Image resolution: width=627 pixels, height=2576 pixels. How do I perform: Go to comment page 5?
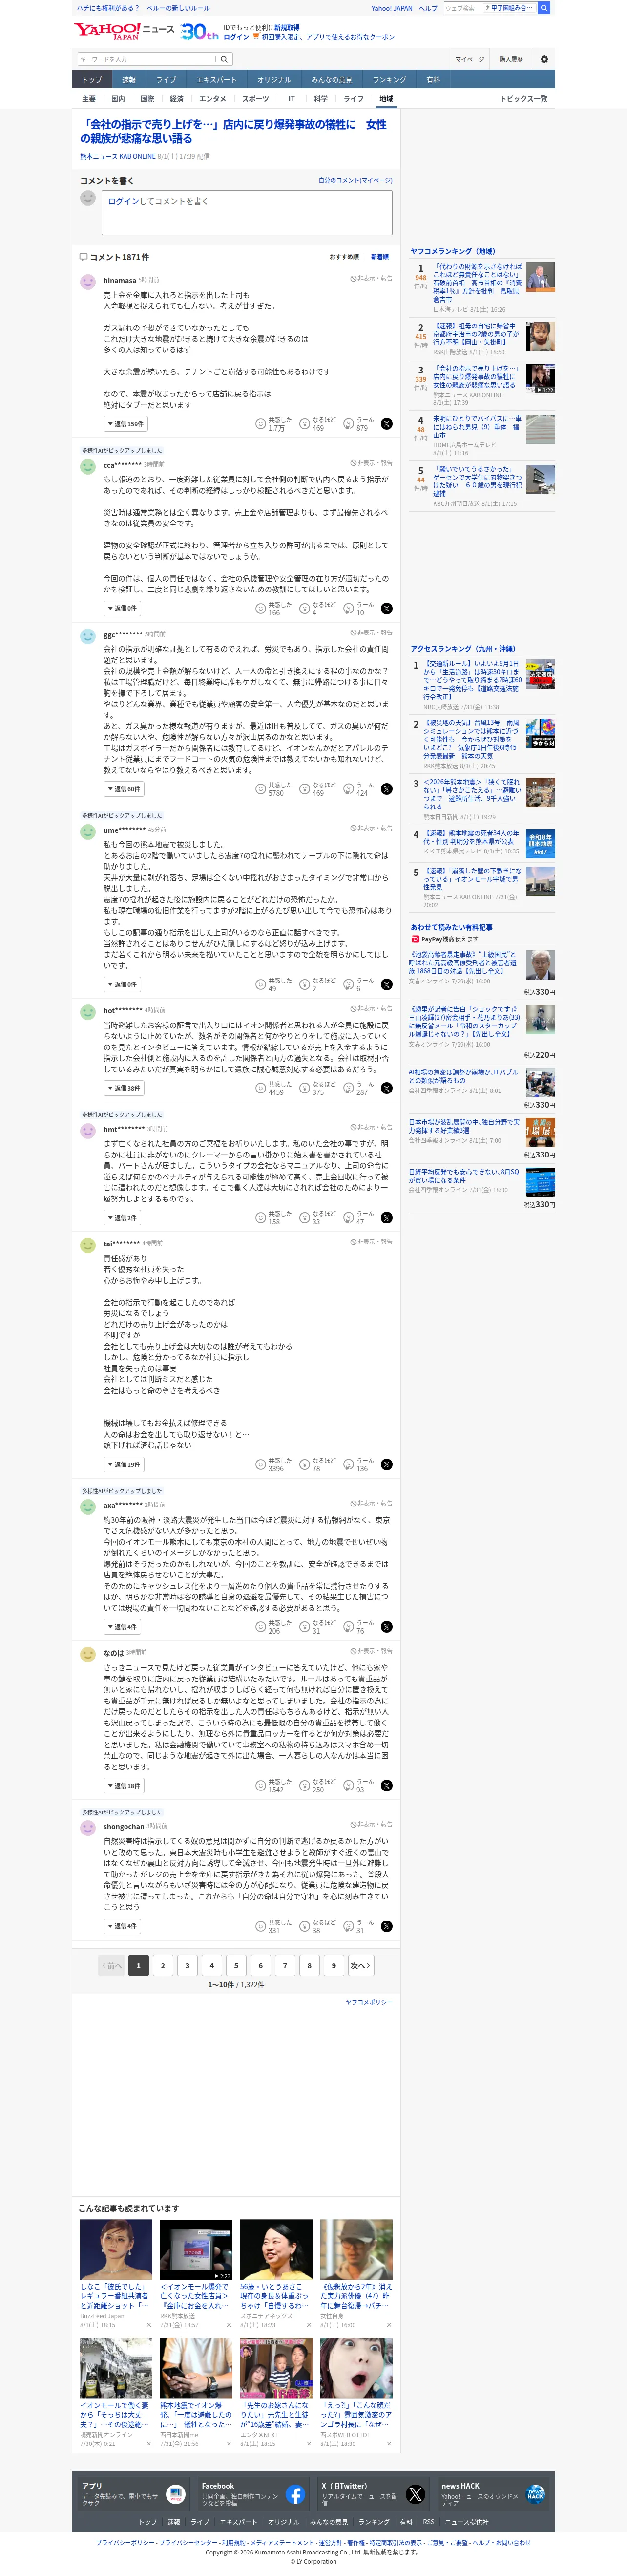coord(236,1966)
